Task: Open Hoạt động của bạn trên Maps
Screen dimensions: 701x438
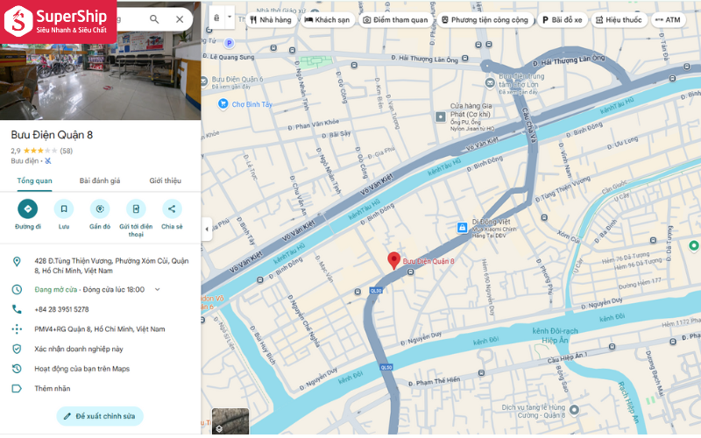Action: [81, 369]
